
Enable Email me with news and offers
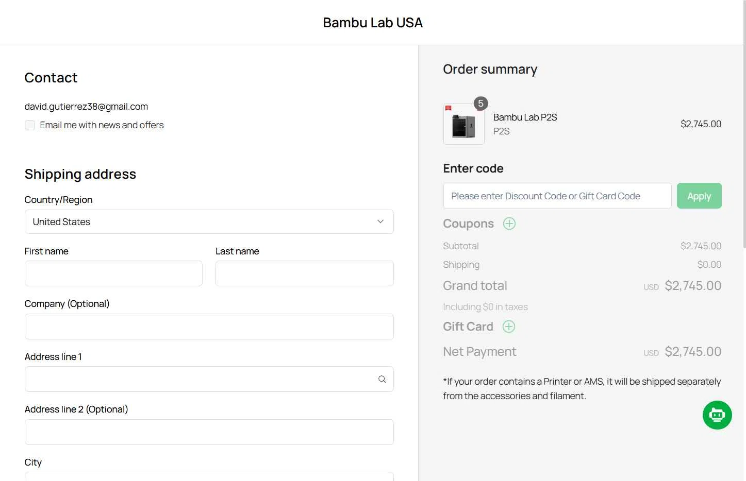[x=30, y=125]
